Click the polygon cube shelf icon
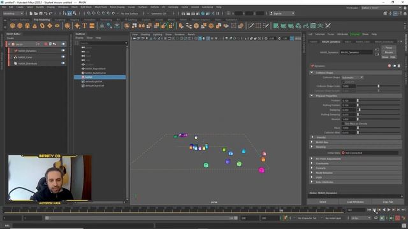This screenshot has width=408, height=229. (x=20, y=25)
